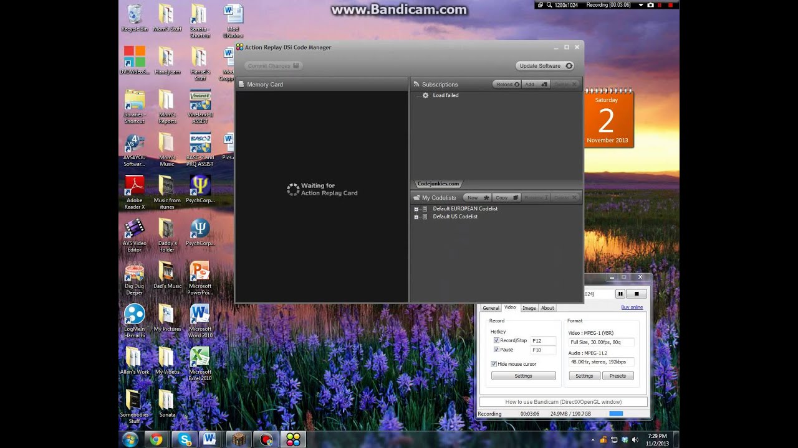Launch Dig Dug Deeper game icon
The width and height of the screenshot is (798, 448).
coord(134,278)
